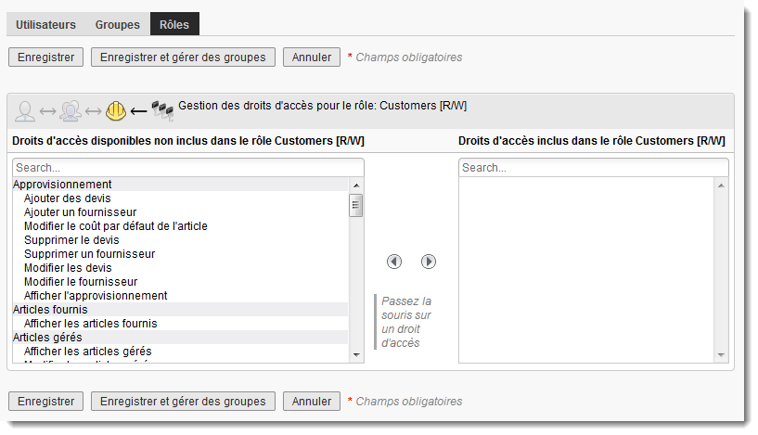Click scroll up arrow in included rights list
The image size is (758, 435).
click(x=721, y=186)
